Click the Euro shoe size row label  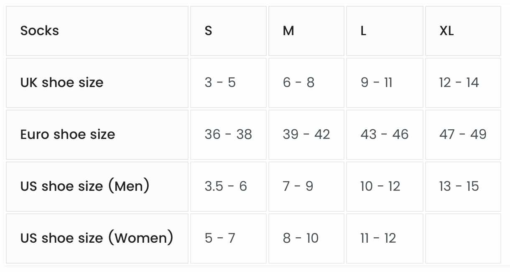pyautogui.click(x=97, y=135)
